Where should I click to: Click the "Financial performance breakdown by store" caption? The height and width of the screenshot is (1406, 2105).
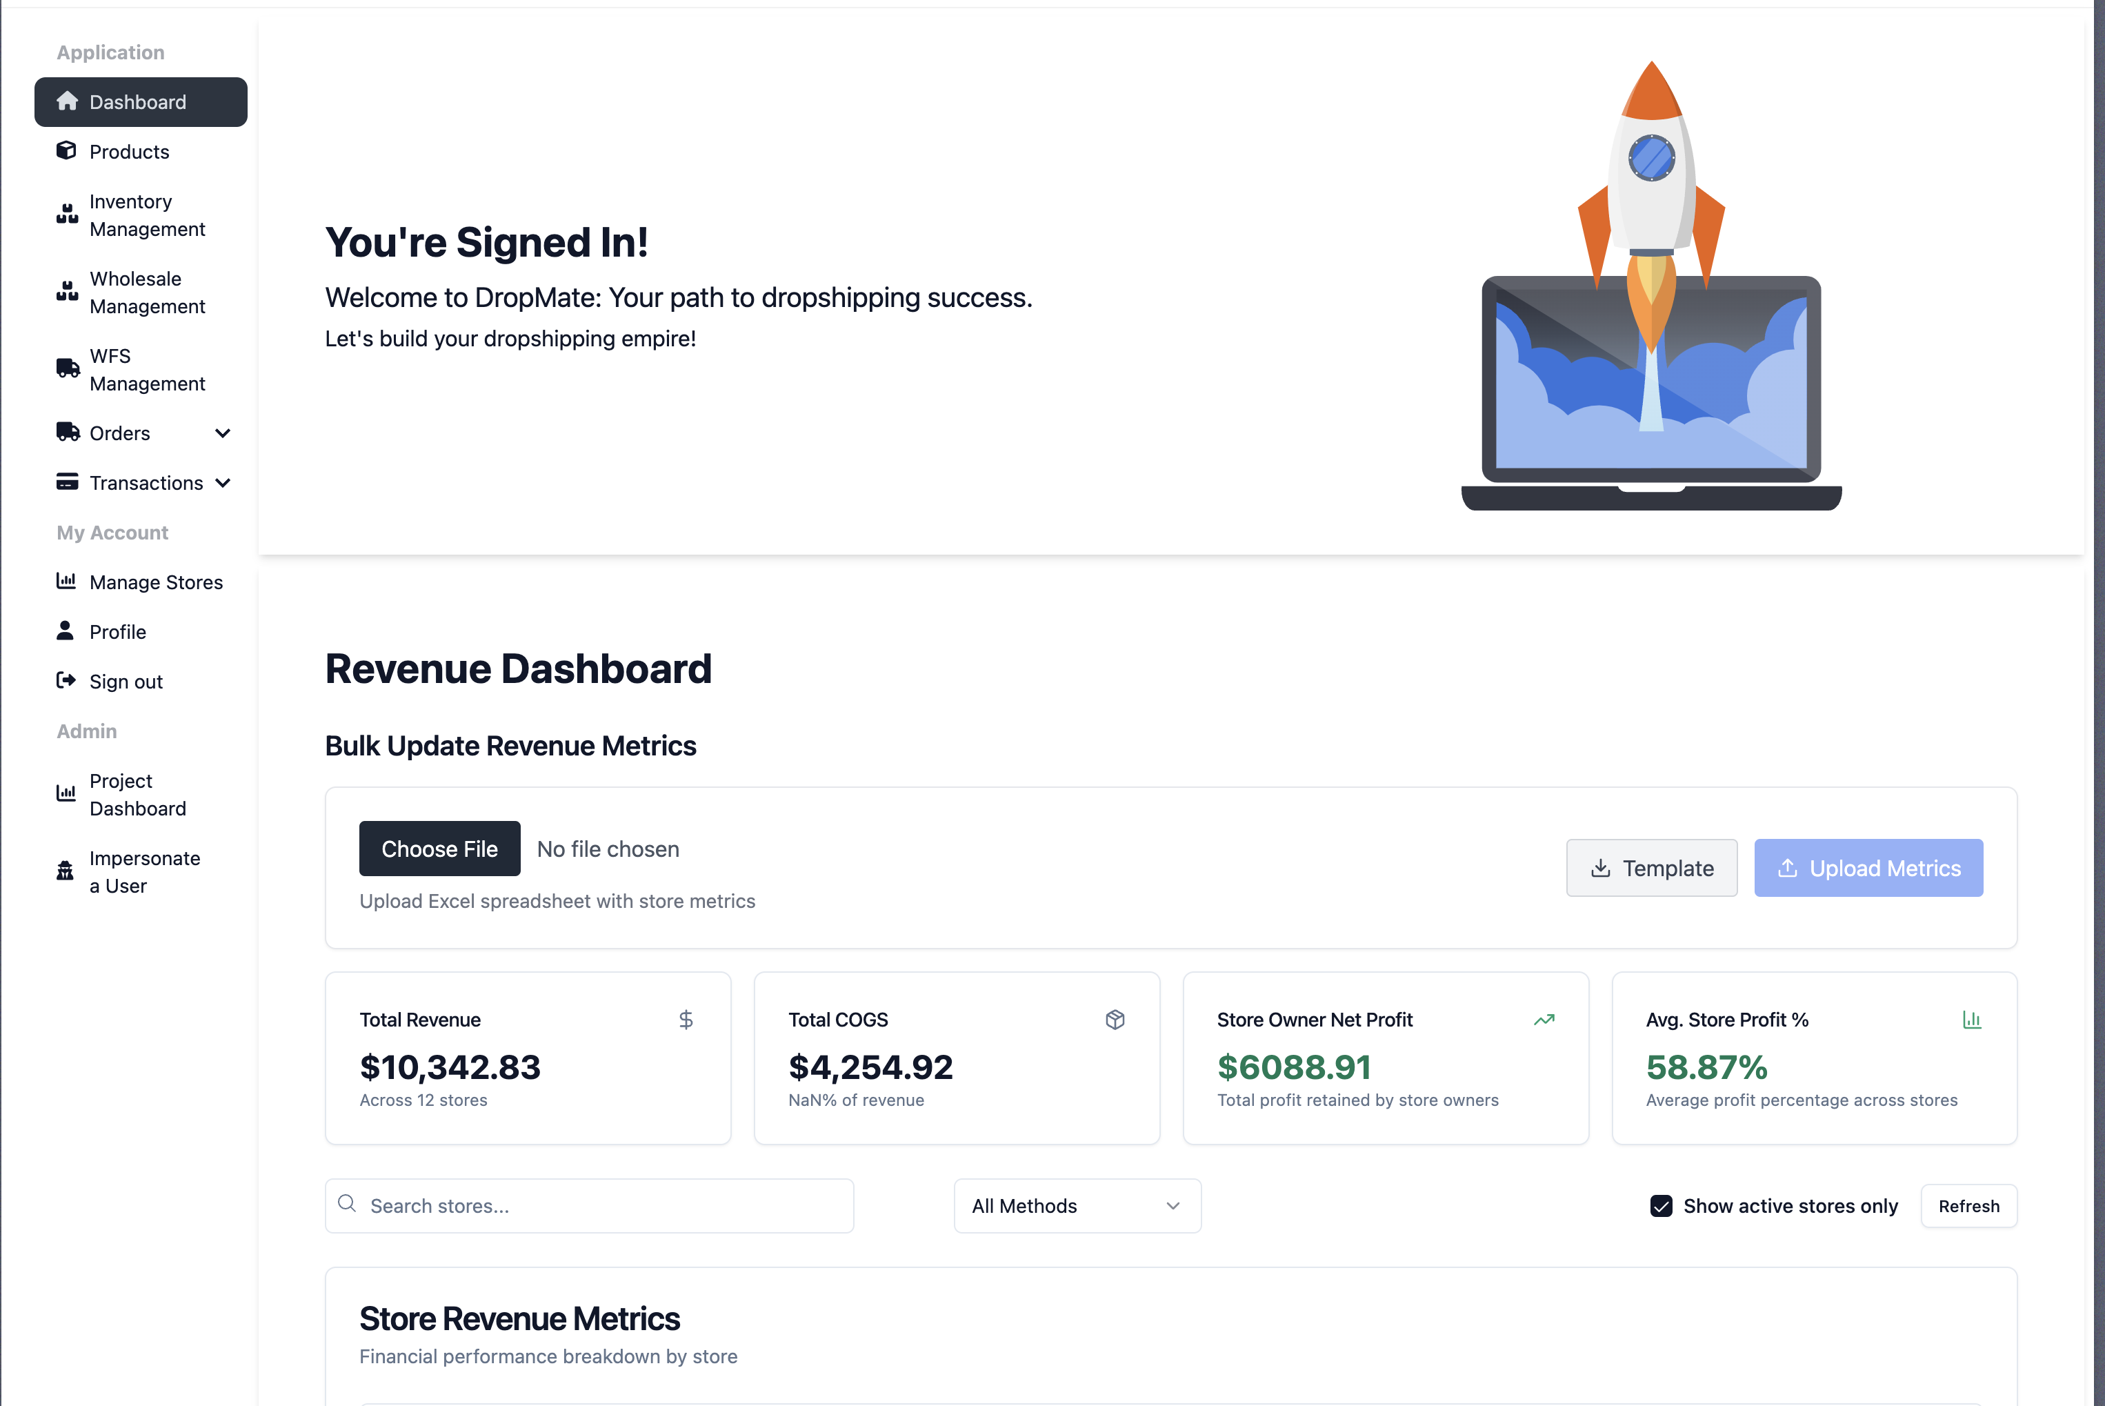[548, 1357]
